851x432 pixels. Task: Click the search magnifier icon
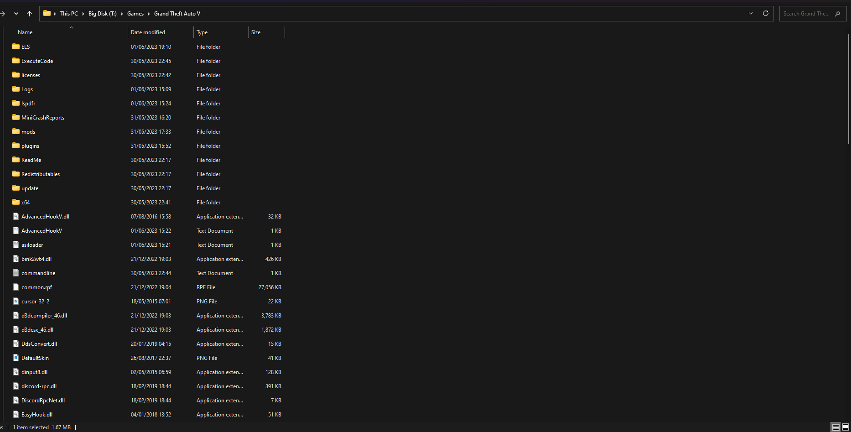pyautogui.click(x=837, y=14)
